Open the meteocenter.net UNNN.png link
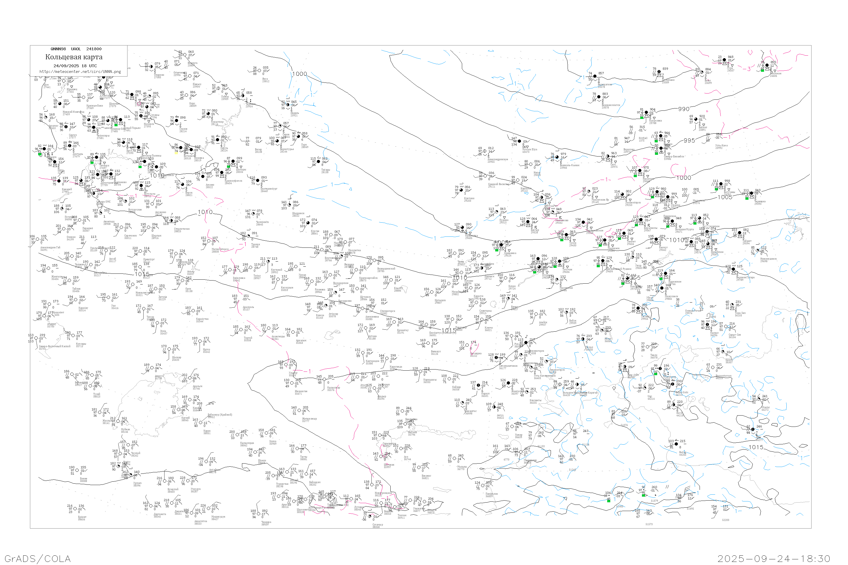 pyautogui.click(x=80, y=72)
